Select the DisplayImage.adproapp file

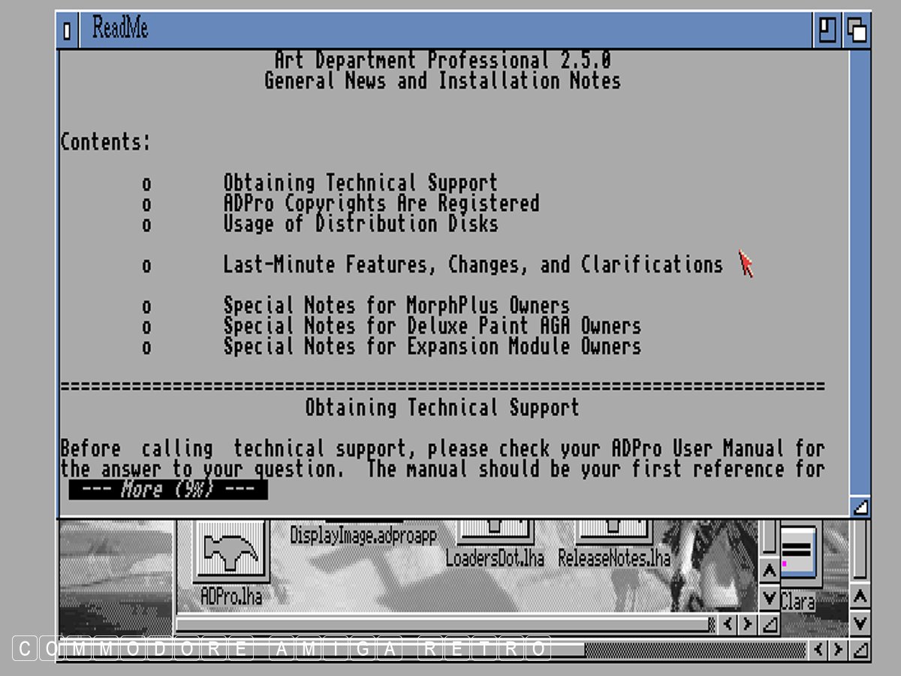click(363, 535)
